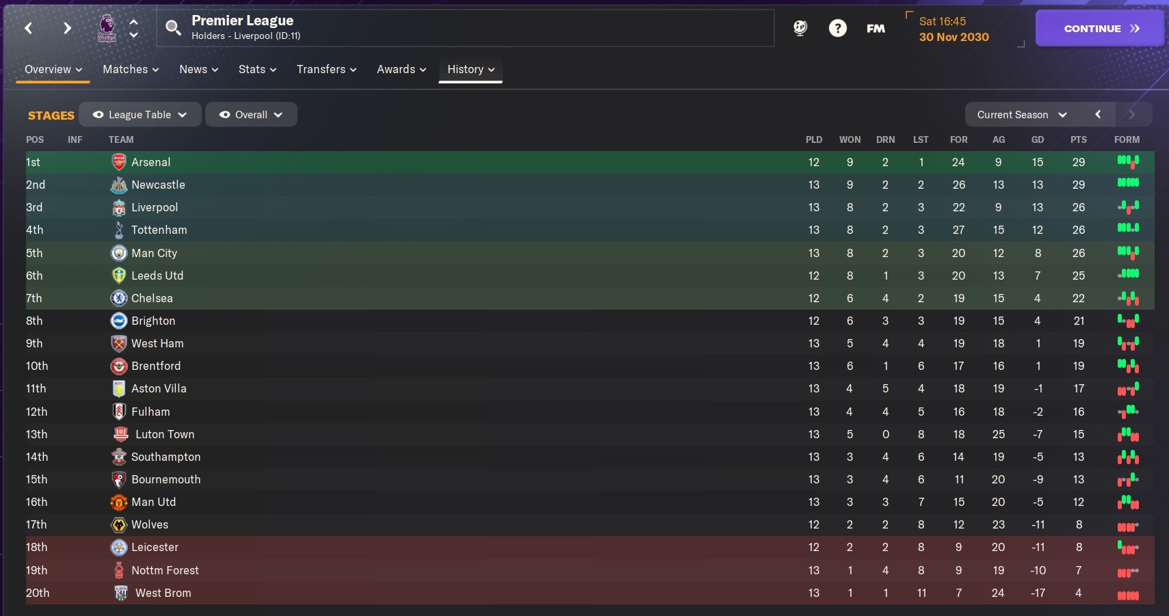Open the Awards tab

tap(402, 69)
